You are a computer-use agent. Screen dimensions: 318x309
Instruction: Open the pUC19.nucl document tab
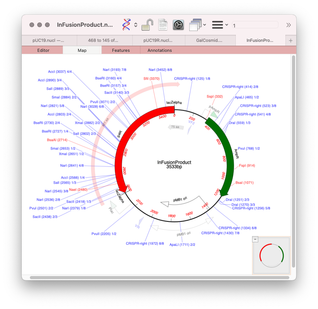[49, 40]
